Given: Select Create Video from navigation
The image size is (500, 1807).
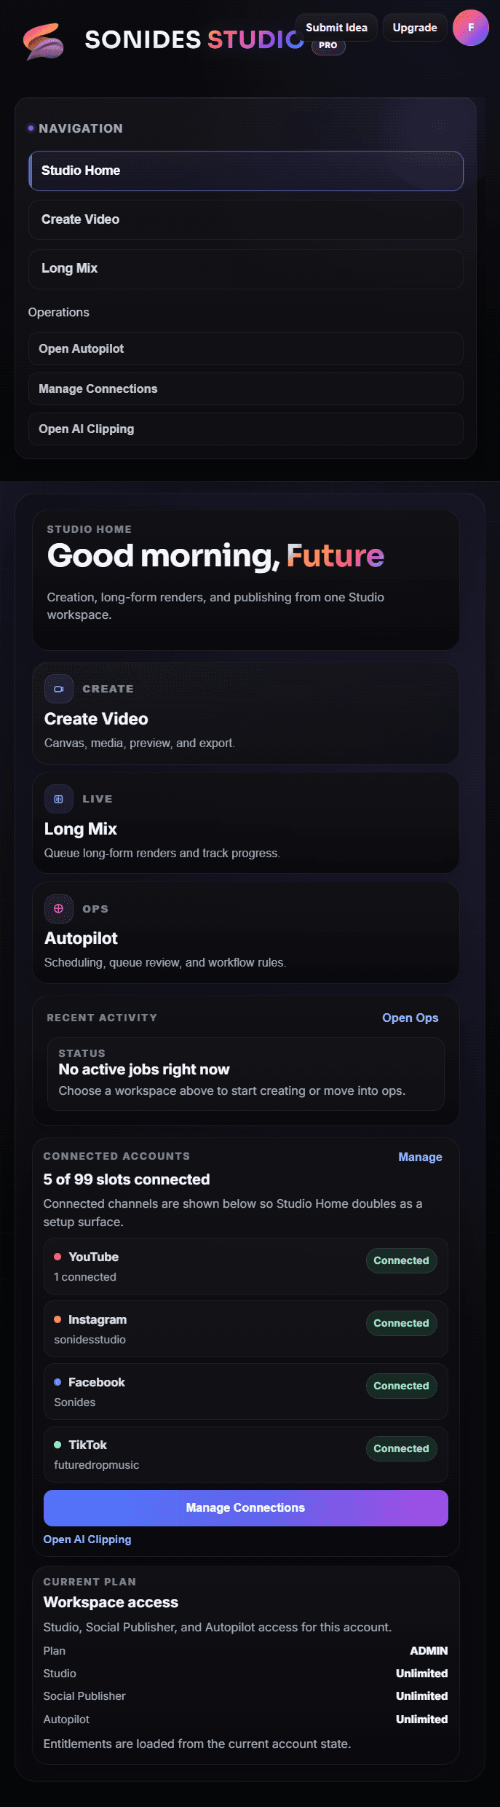Looking at the screenshot, I should pos(246,219).
